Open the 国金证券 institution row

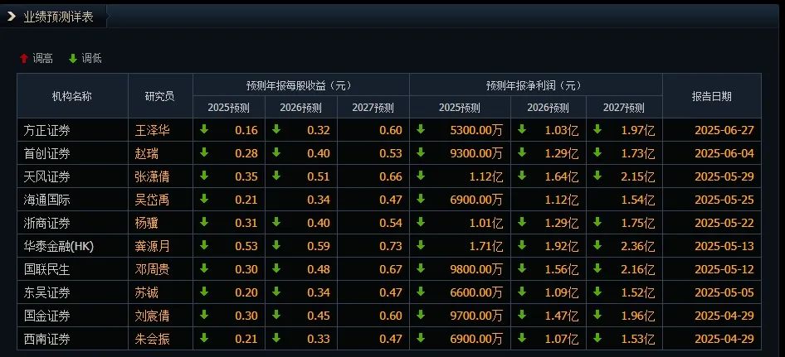click(x=46, y=316)
